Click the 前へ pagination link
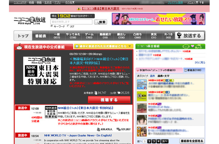This screenshot has height=144, width=219. [x=140, y=141]
